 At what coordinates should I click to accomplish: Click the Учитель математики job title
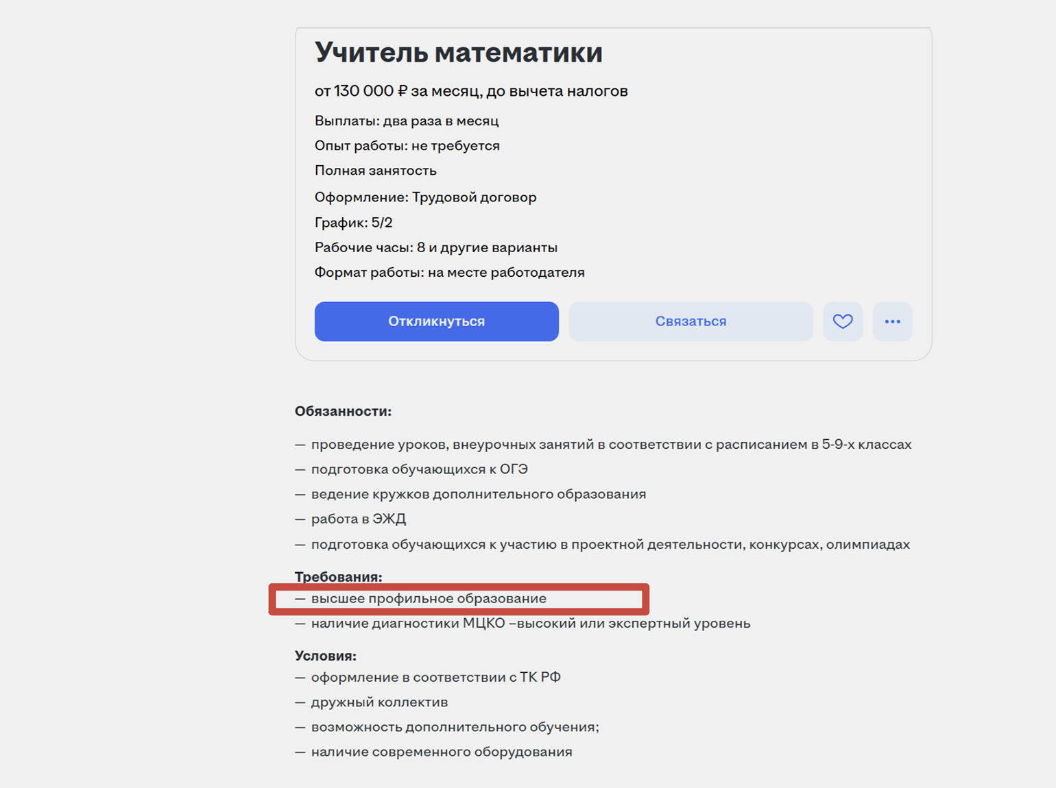tap(458, 52)
